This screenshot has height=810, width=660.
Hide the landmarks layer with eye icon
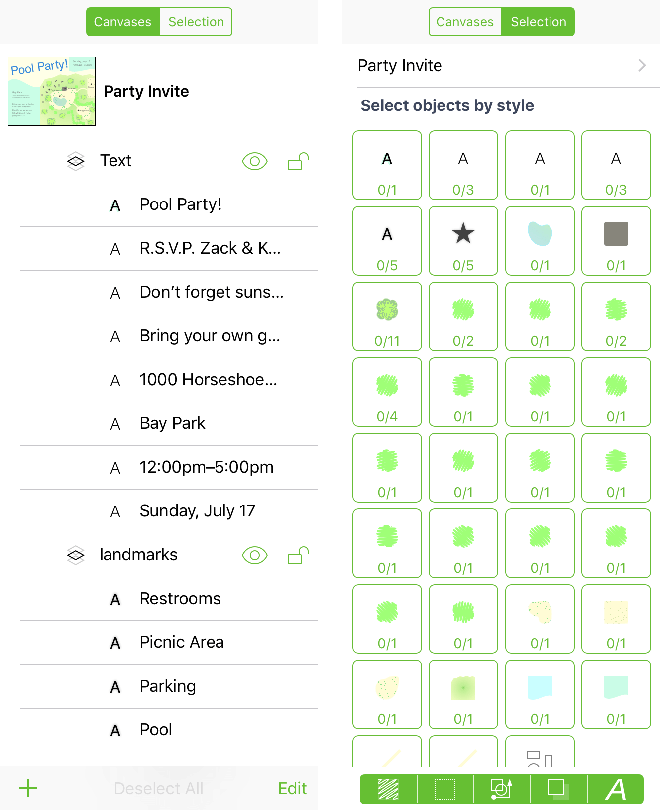click(x=255, y=555)
